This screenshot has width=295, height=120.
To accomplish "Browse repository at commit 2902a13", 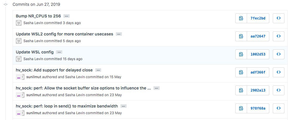I will [279, 90].
